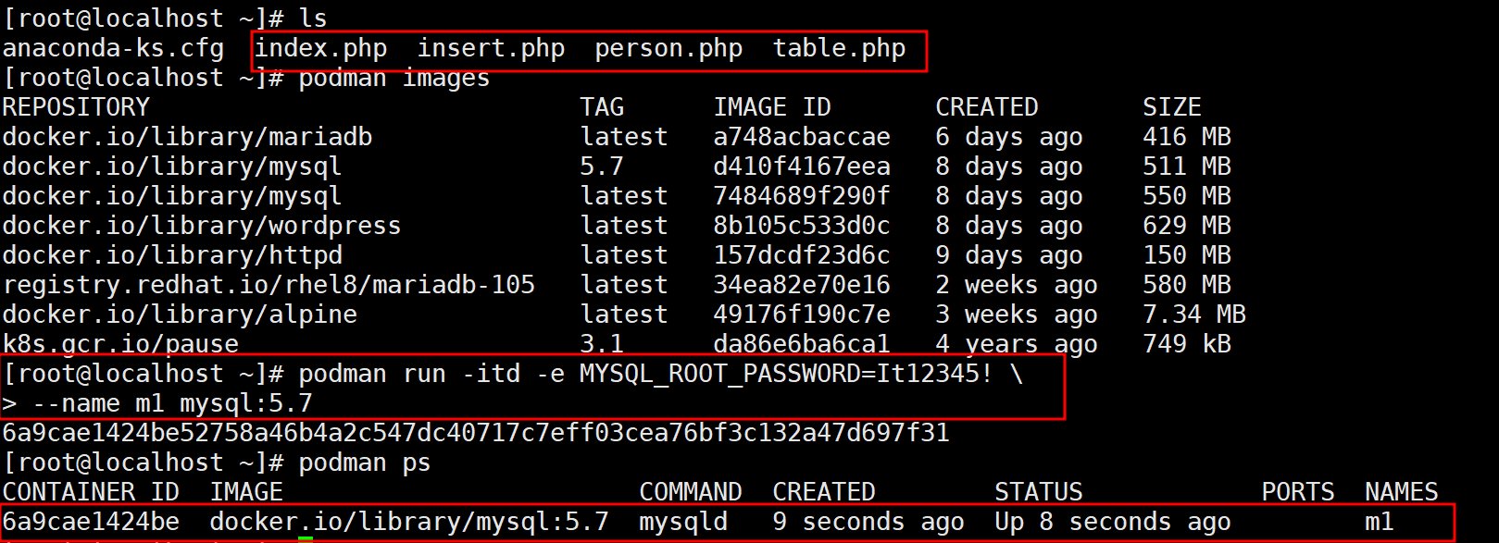Click docker.io/library/mariadb repository name
The width and height of the screenshot is (1499, 543).
pos(187,137)
